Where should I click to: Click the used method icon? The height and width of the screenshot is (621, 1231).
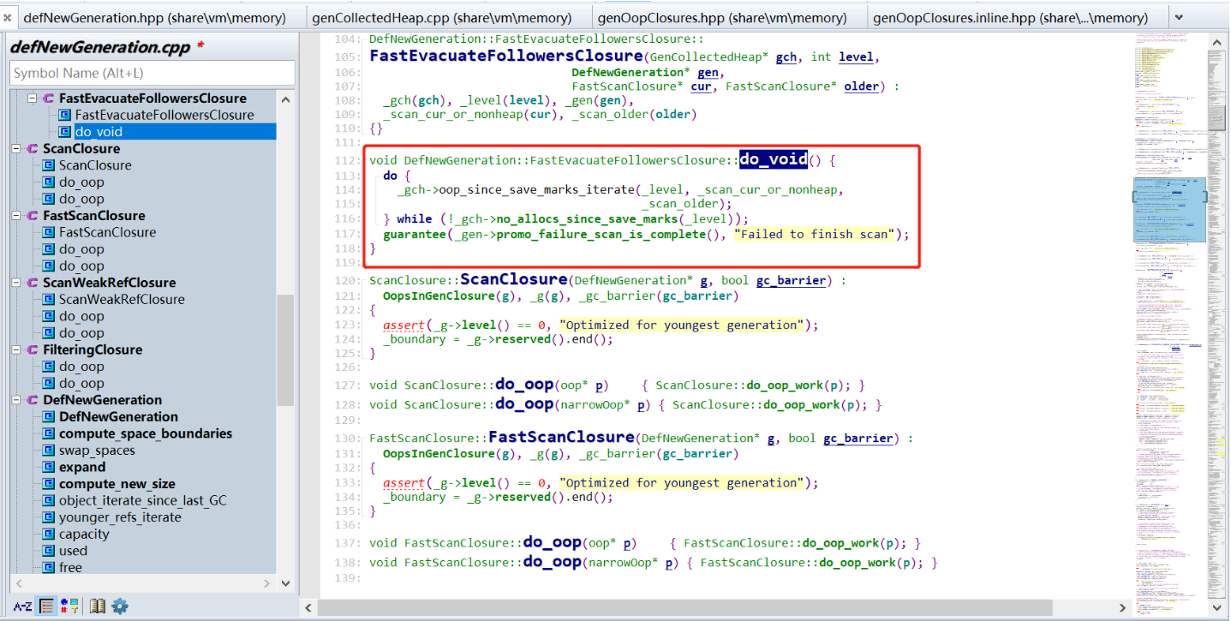coord(48,551)
